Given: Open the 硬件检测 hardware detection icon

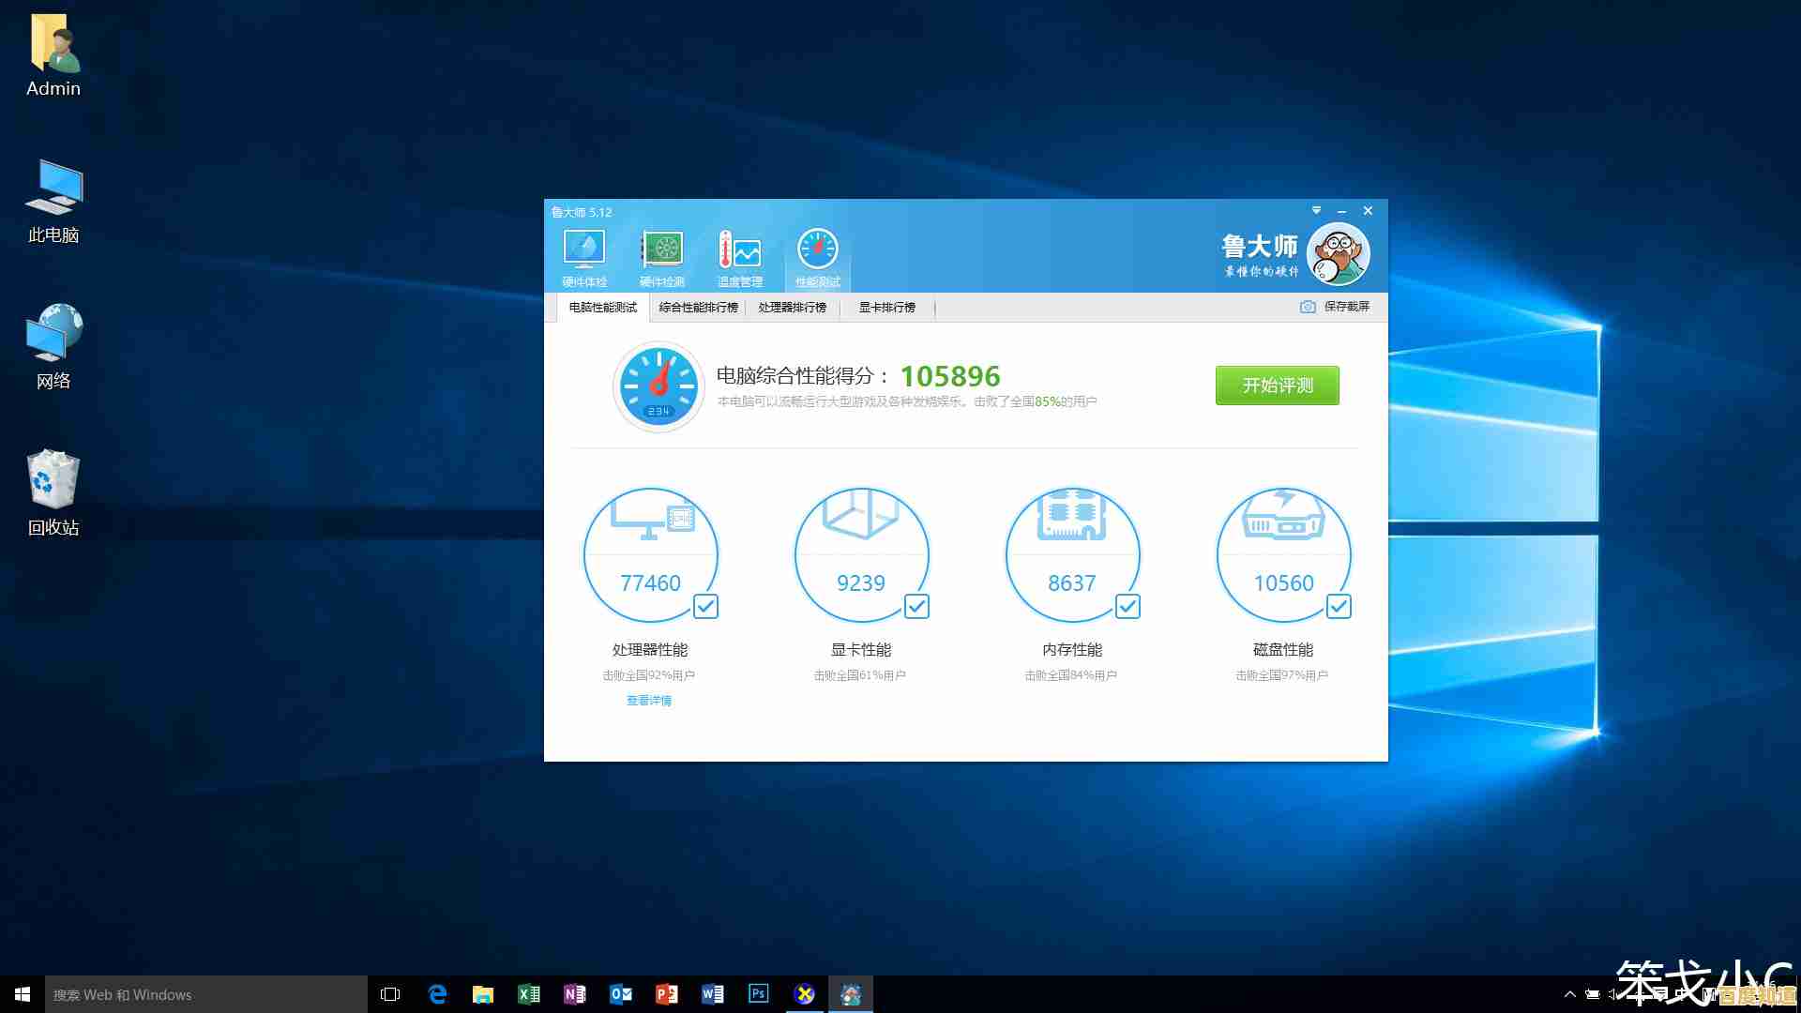Looking at the screenshot, I should click(661, 256).
